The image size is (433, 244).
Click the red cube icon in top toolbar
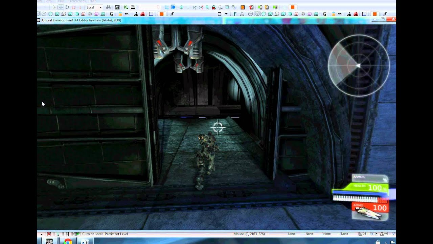point(251,7)
